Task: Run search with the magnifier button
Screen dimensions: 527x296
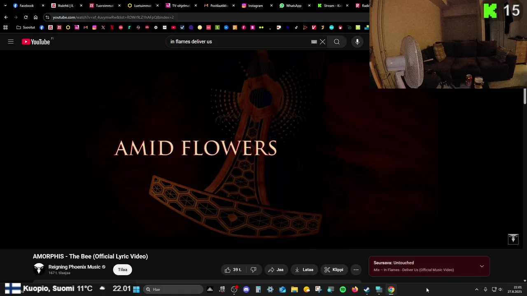Action: click(337, 42)
